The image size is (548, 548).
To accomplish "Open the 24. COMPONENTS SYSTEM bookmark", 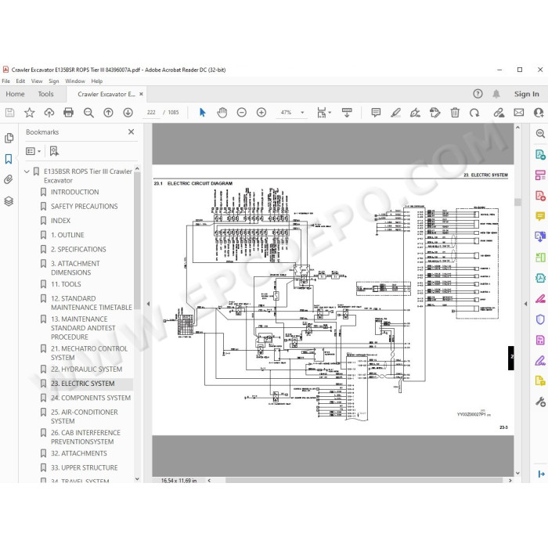I will (x=91, y=398).
